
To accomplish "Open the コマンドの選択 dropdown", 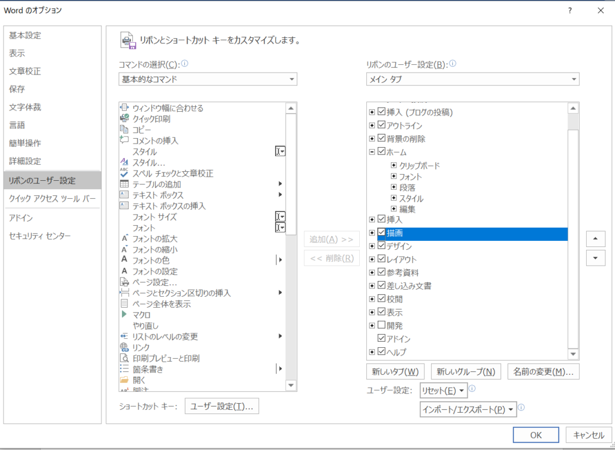I will 208,79.
